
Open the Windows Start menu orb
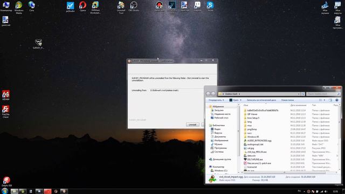[x=5, y=191]
